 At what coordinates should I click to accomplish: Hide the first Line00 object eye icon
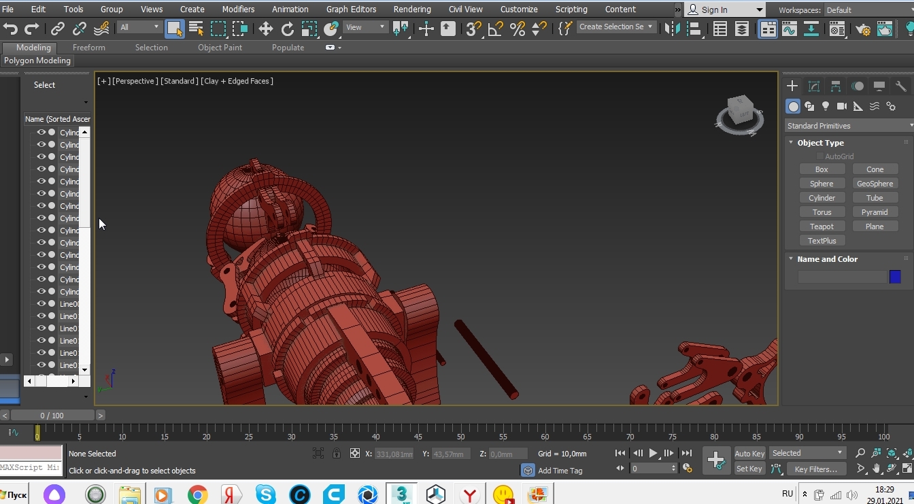[x=41, y=304]
